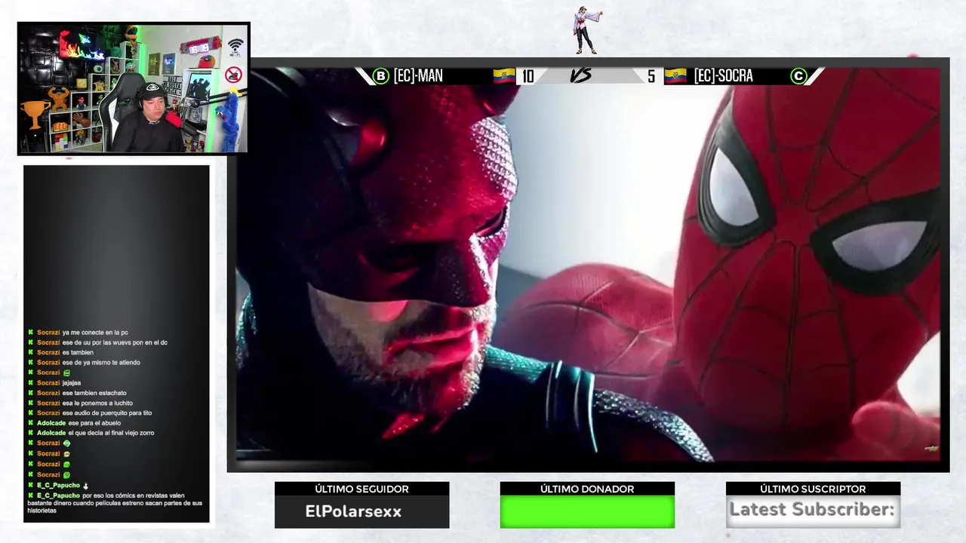Click username Adolcade before 'el que decia'
The height and width of the screenshot is (543, 966).
coord(51,433)
